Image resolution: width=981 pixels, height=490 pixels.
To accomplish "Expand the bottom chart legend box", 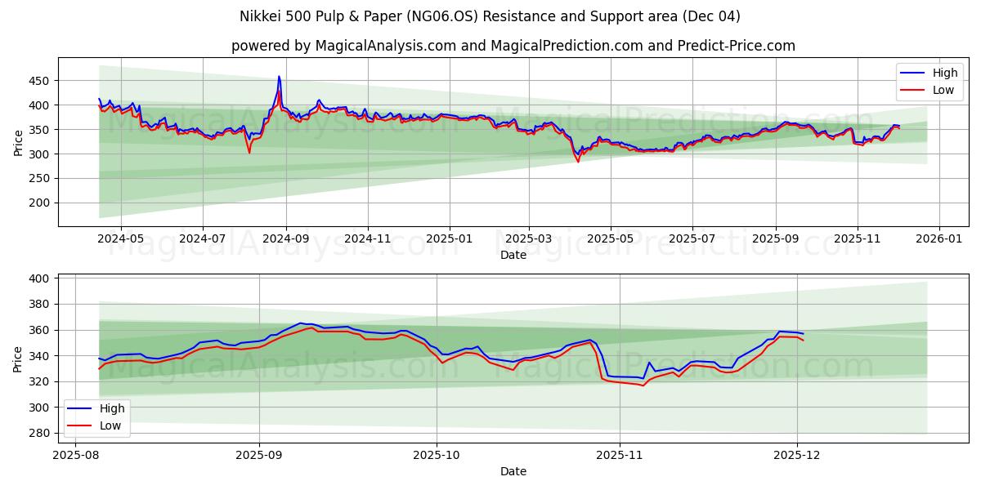I will coord(98,416).
